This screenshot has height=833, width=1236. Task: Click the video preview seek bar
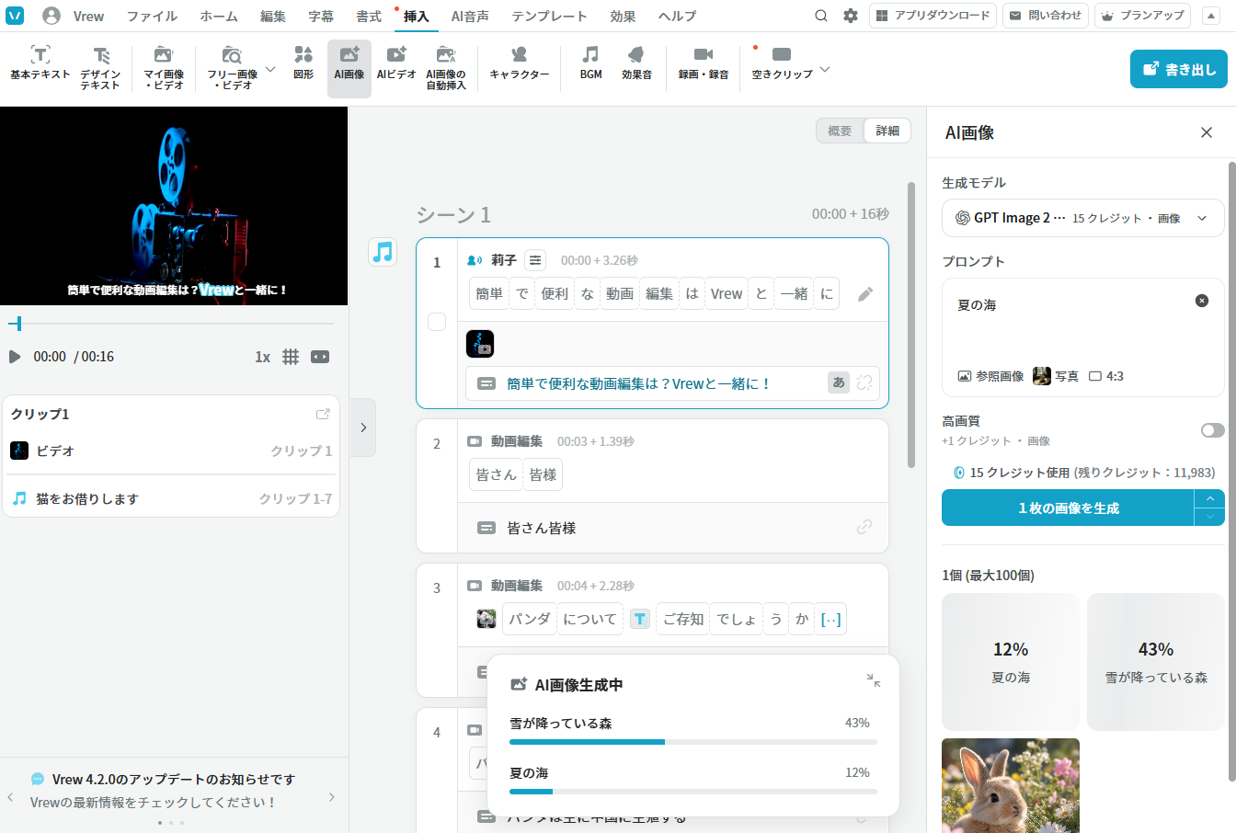pos(171,324)
